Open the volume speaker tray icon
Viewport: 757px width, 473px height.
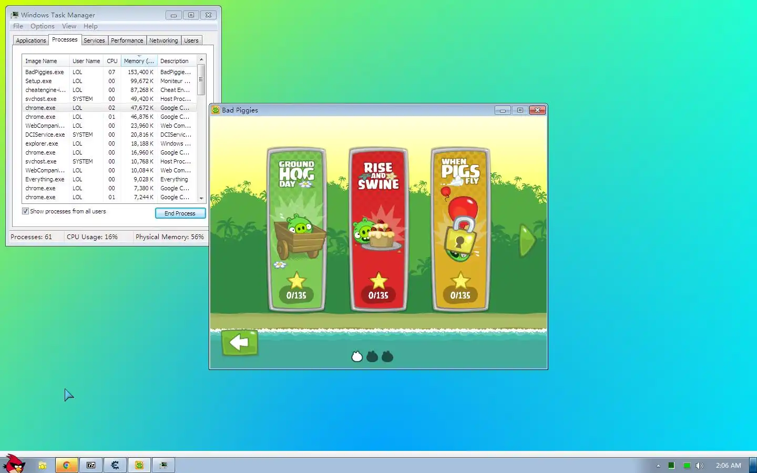700,466
